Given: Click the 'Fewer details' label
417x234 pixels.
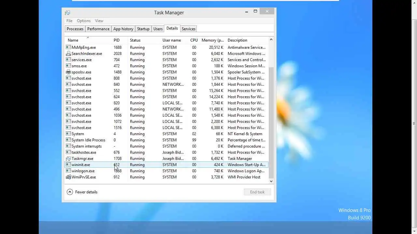Looking at the screenshot, I should click(86, 192).
